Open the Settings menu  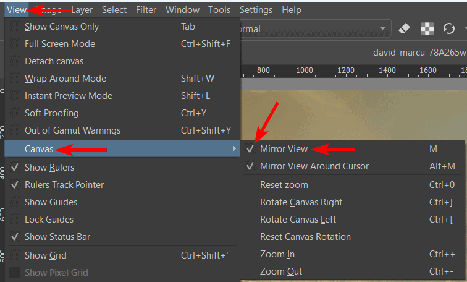[x=256, y=10]
